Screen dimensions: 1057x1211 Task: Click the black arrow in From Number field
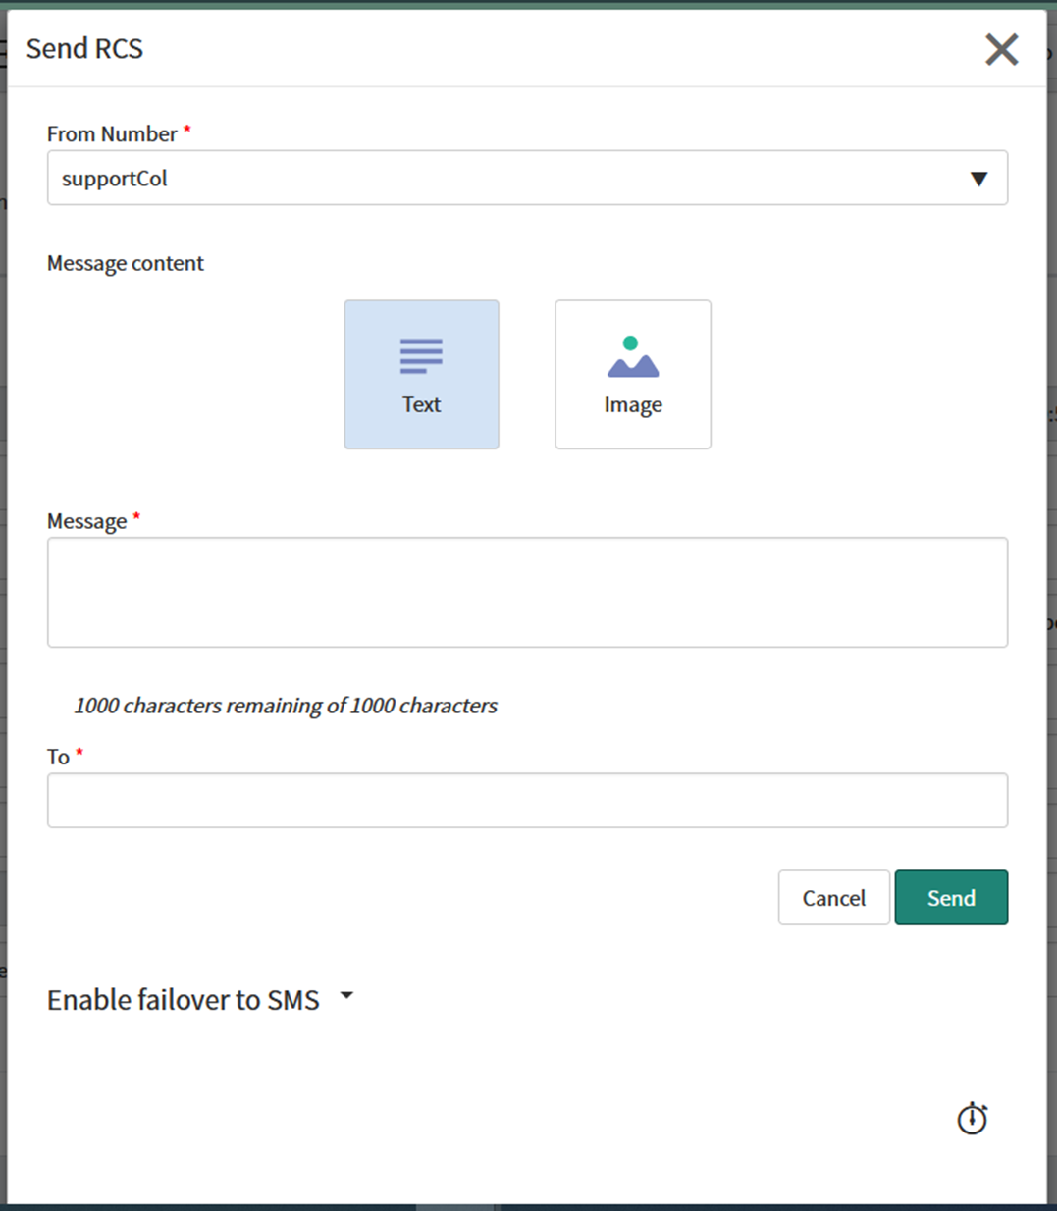[x=978, y=179]
